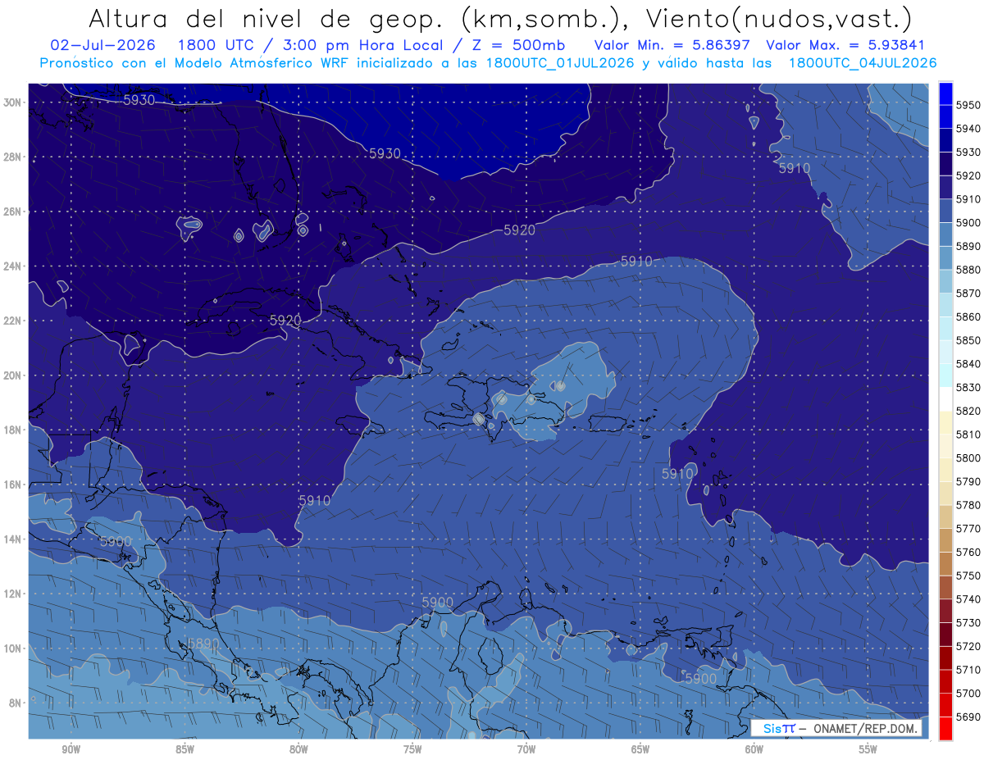Click the 90W longitude axis label
This screenshot has width=984, height=760.
71,749
